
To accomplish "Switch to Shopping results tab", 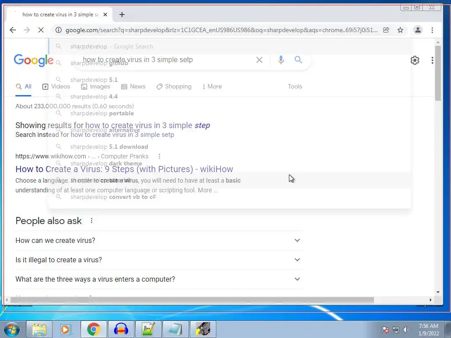I will 174,87.
